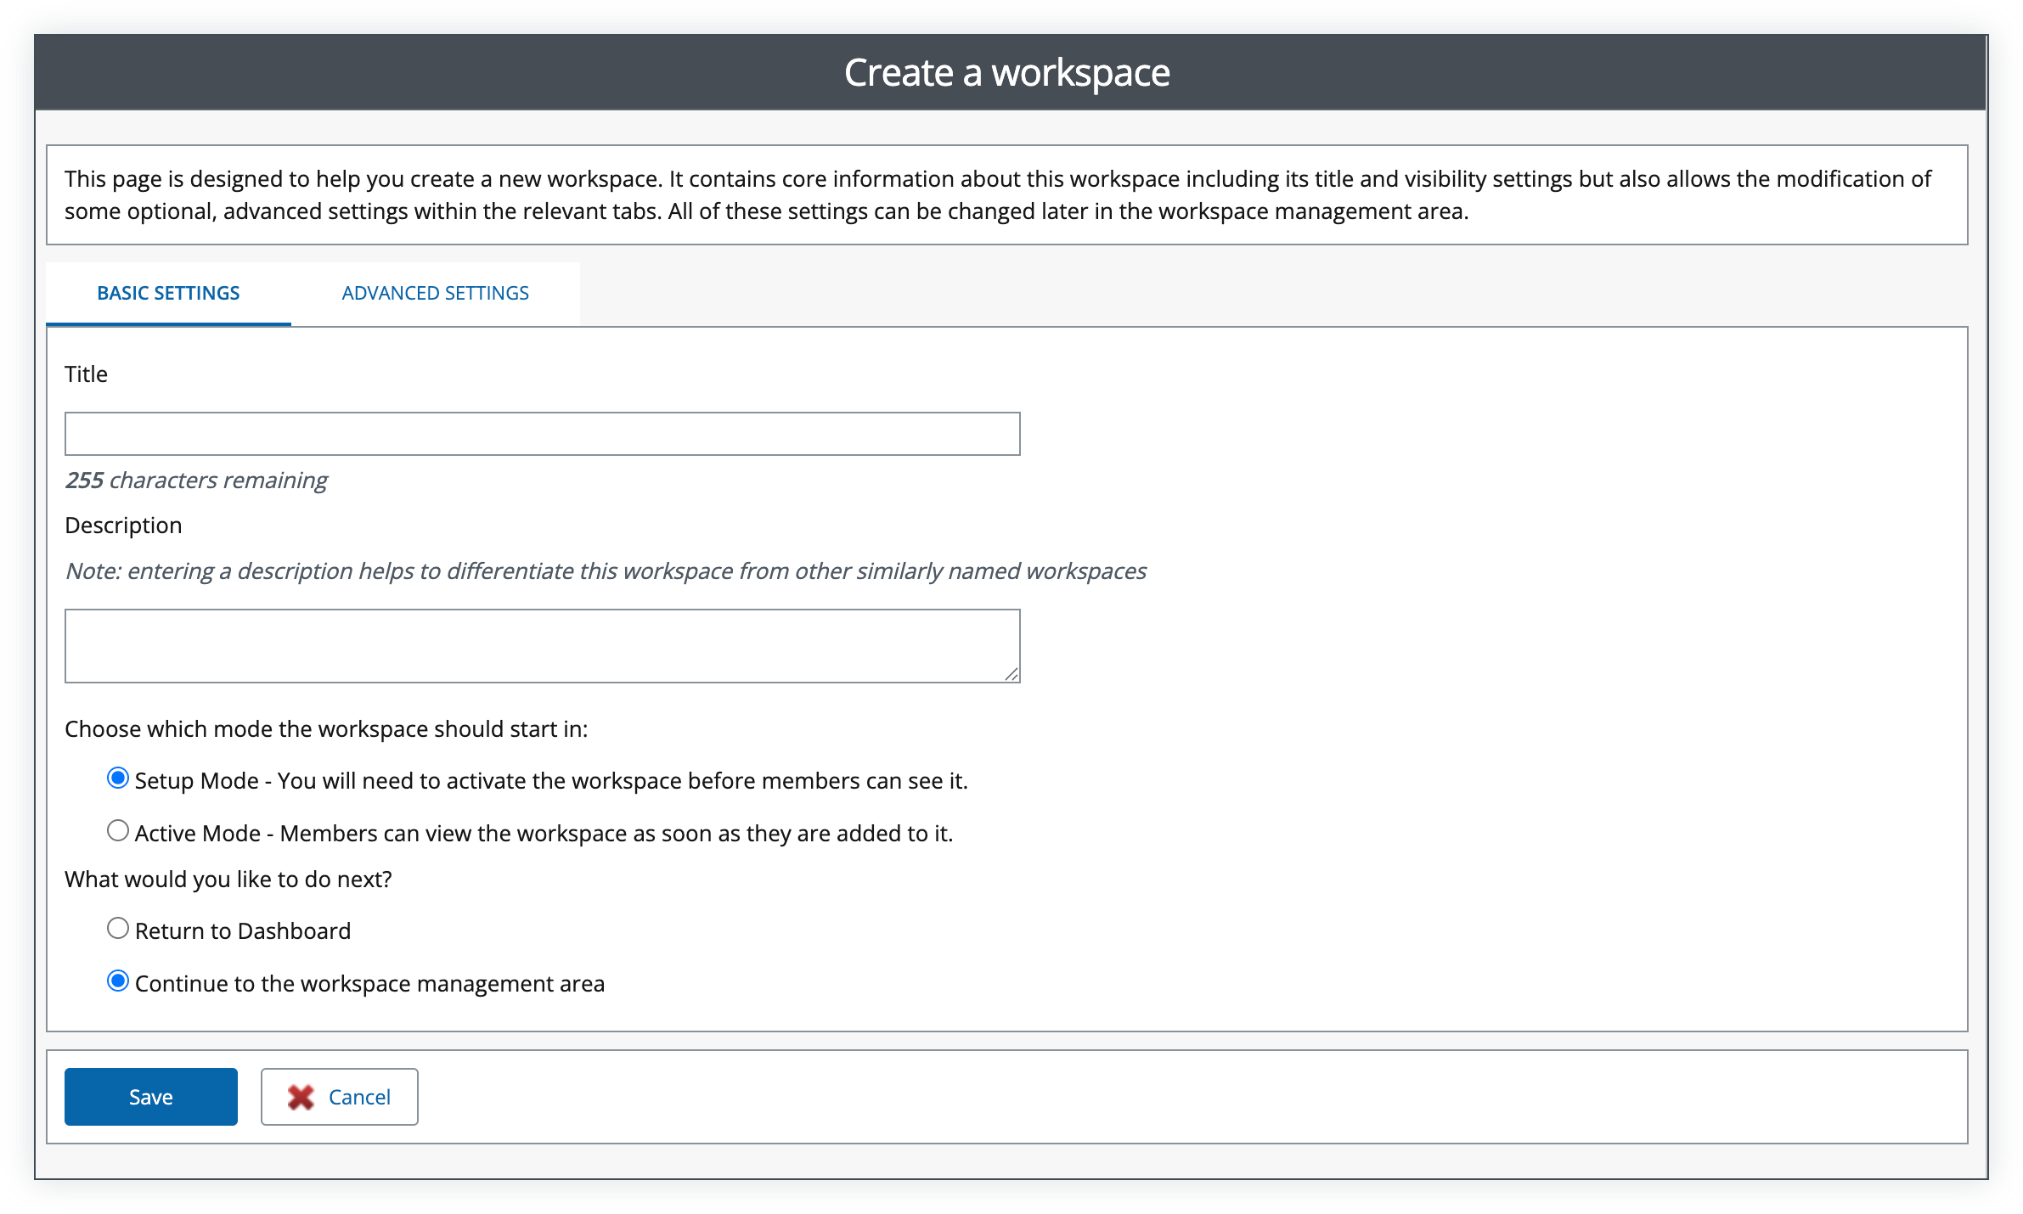Viewport: 2023px width, 1214px height.
Task: Click the italic description note text
Action: pyautogui.click(x=606, y=571)
